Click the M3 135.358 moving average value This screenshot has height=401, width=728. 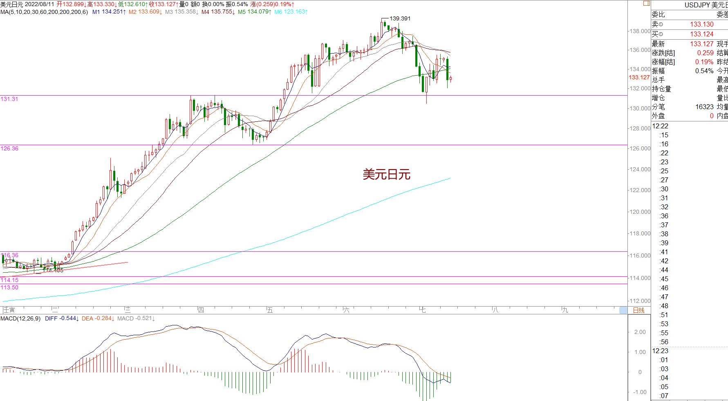point(182,12)
